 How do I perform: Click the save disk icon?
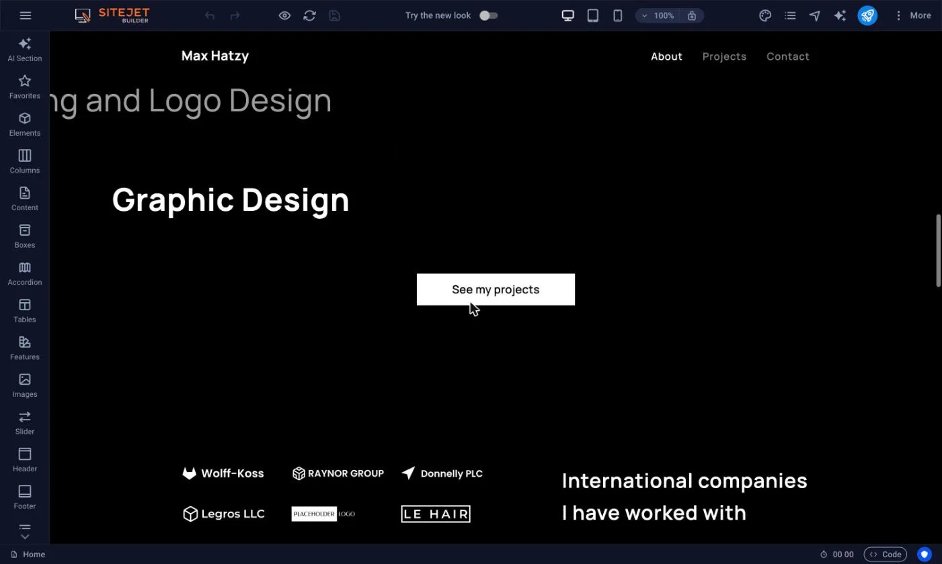(x=334, y=15)
